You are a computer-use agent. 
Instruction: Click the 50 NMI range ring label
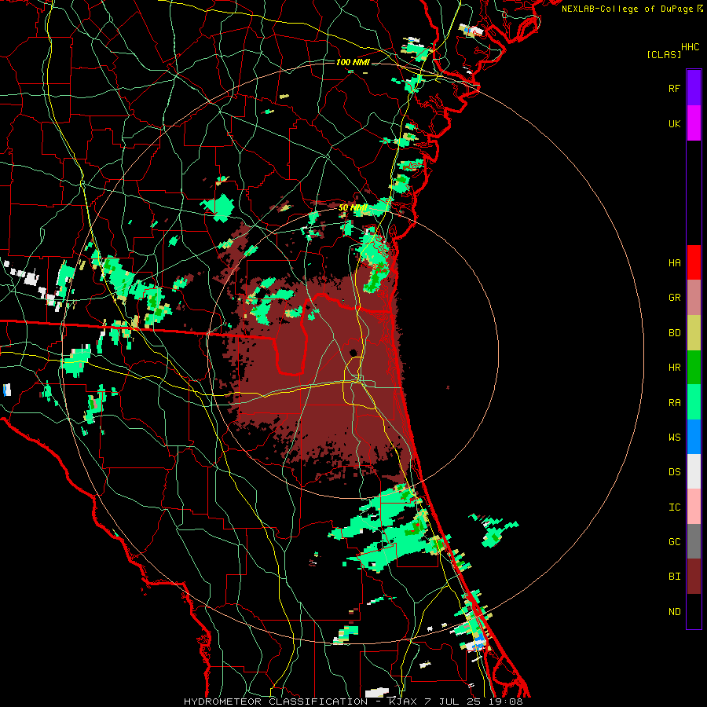(353, 208)
